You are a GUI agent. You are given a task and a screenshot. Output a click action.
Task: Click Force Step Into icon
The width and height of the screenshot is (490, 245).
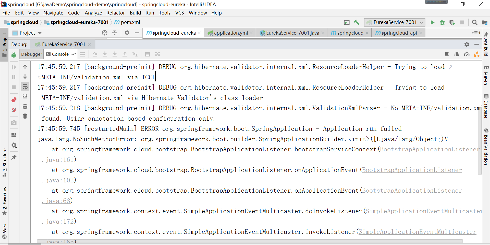point(115,54)
